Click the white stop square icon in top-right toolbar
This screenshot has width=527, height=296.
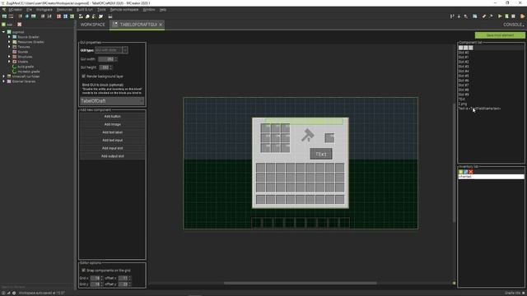tap(513, 16)
